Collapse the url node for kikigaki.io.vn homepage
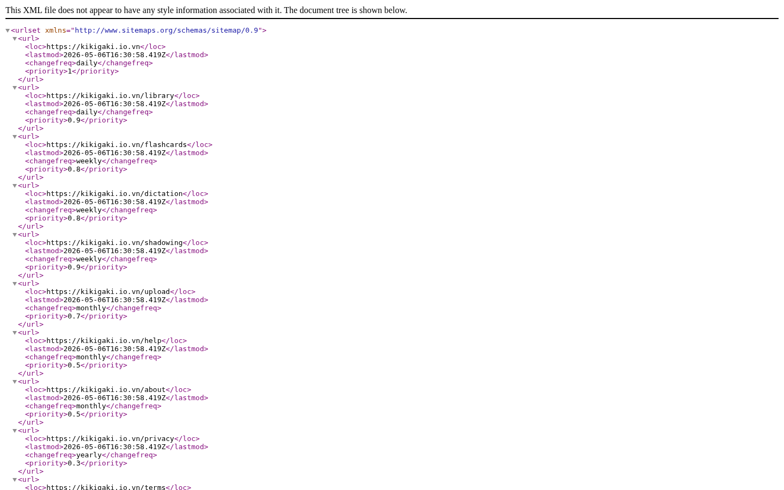 pyautogui.click(x=15, y=39)
